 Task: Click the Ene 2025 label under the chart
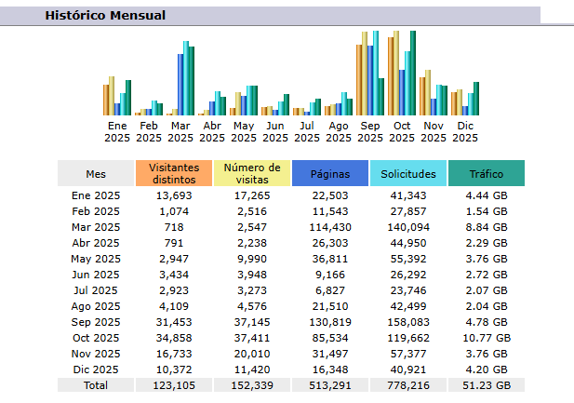(117, 131)
